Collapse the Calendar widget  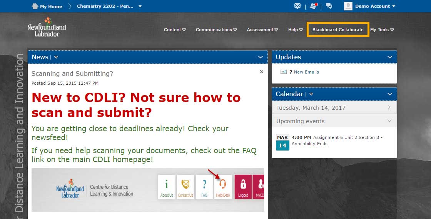coord(390,94)
